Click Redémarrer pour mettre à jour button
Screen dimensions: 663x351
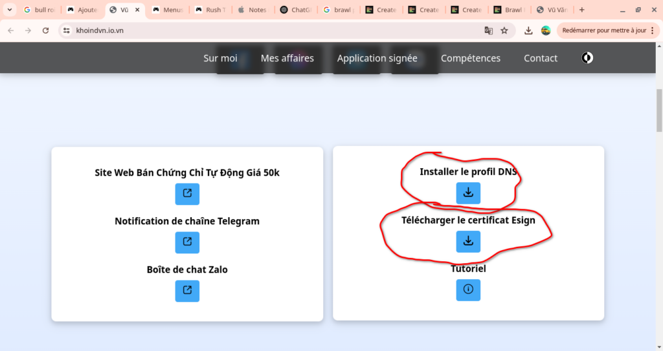600,30
